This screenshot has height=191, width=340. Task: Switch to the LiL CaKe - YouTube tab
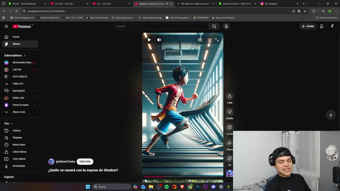point(69,4)
